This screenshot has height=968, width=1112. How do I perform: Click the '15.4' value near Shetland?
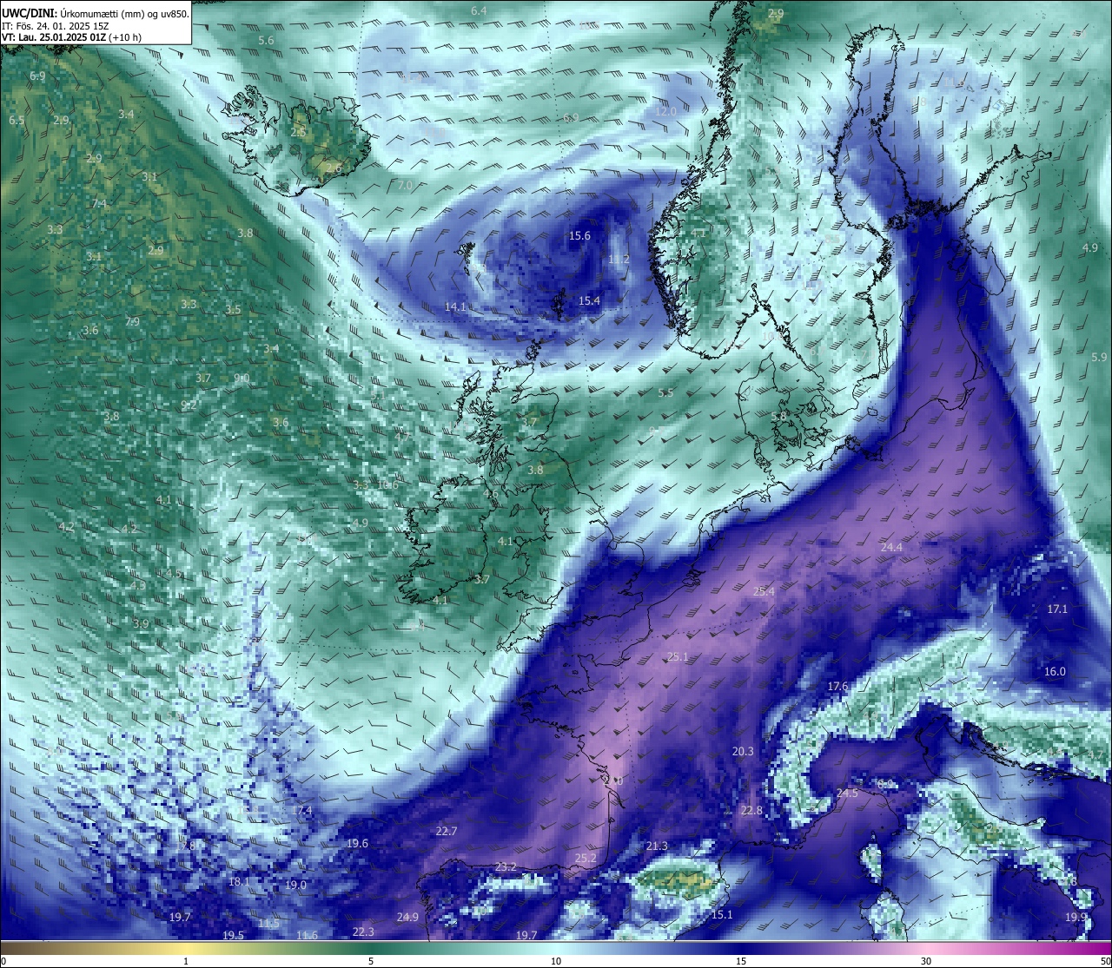pyautogui.click(x=589, y=300)
